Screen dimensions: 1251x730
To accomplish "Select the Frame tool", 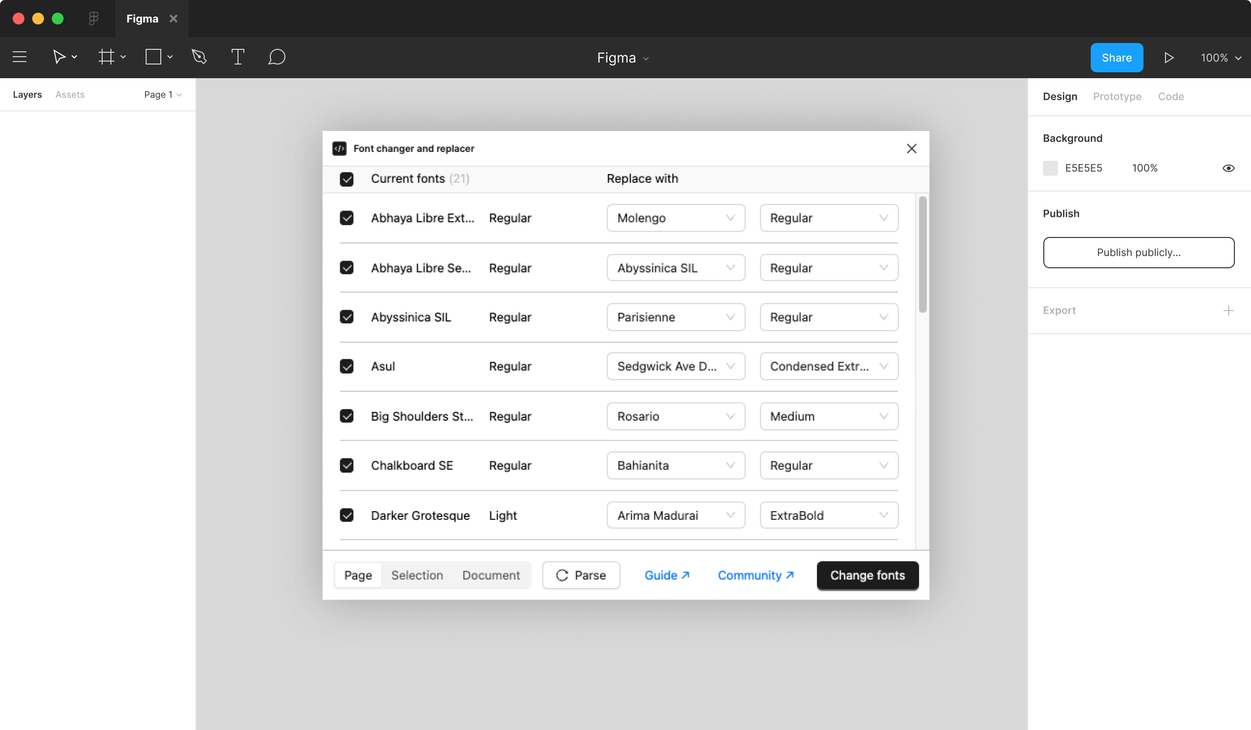I will [x=106, y=57].
